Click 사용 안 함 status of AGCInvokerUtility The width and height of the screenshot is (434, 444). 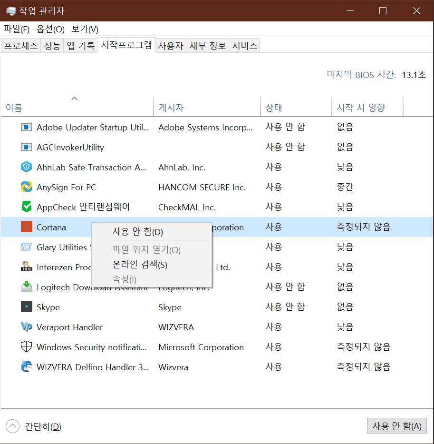[x=285, y=147]
